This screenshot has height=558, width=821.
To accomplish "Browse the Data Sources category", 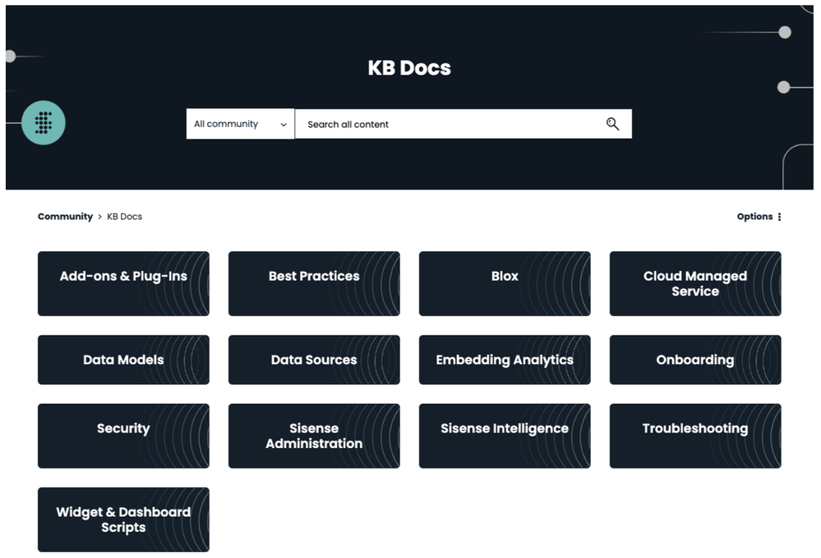I will coord(314,359).
